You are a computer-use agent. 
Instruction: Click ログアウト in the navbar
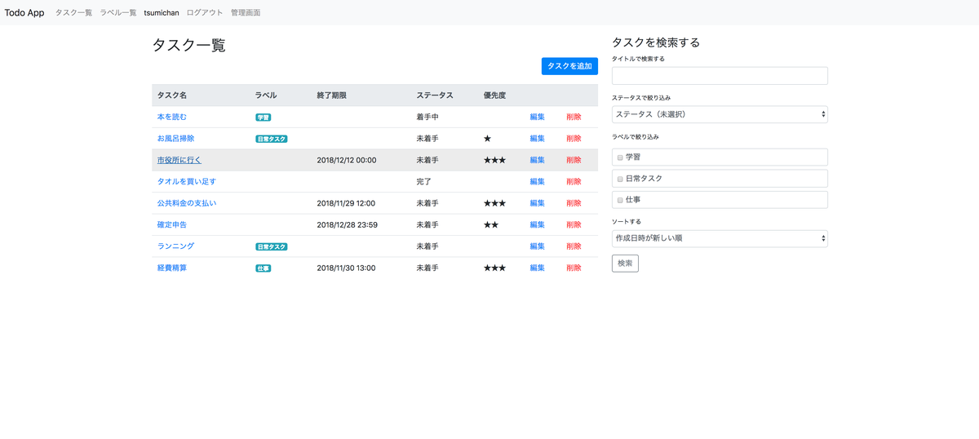[x=205, y=13]
